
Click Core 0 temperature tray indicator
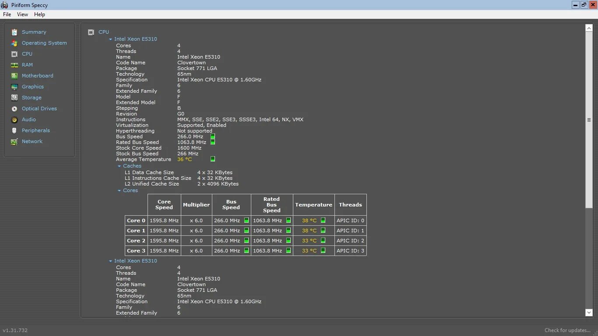pos(323,220)
